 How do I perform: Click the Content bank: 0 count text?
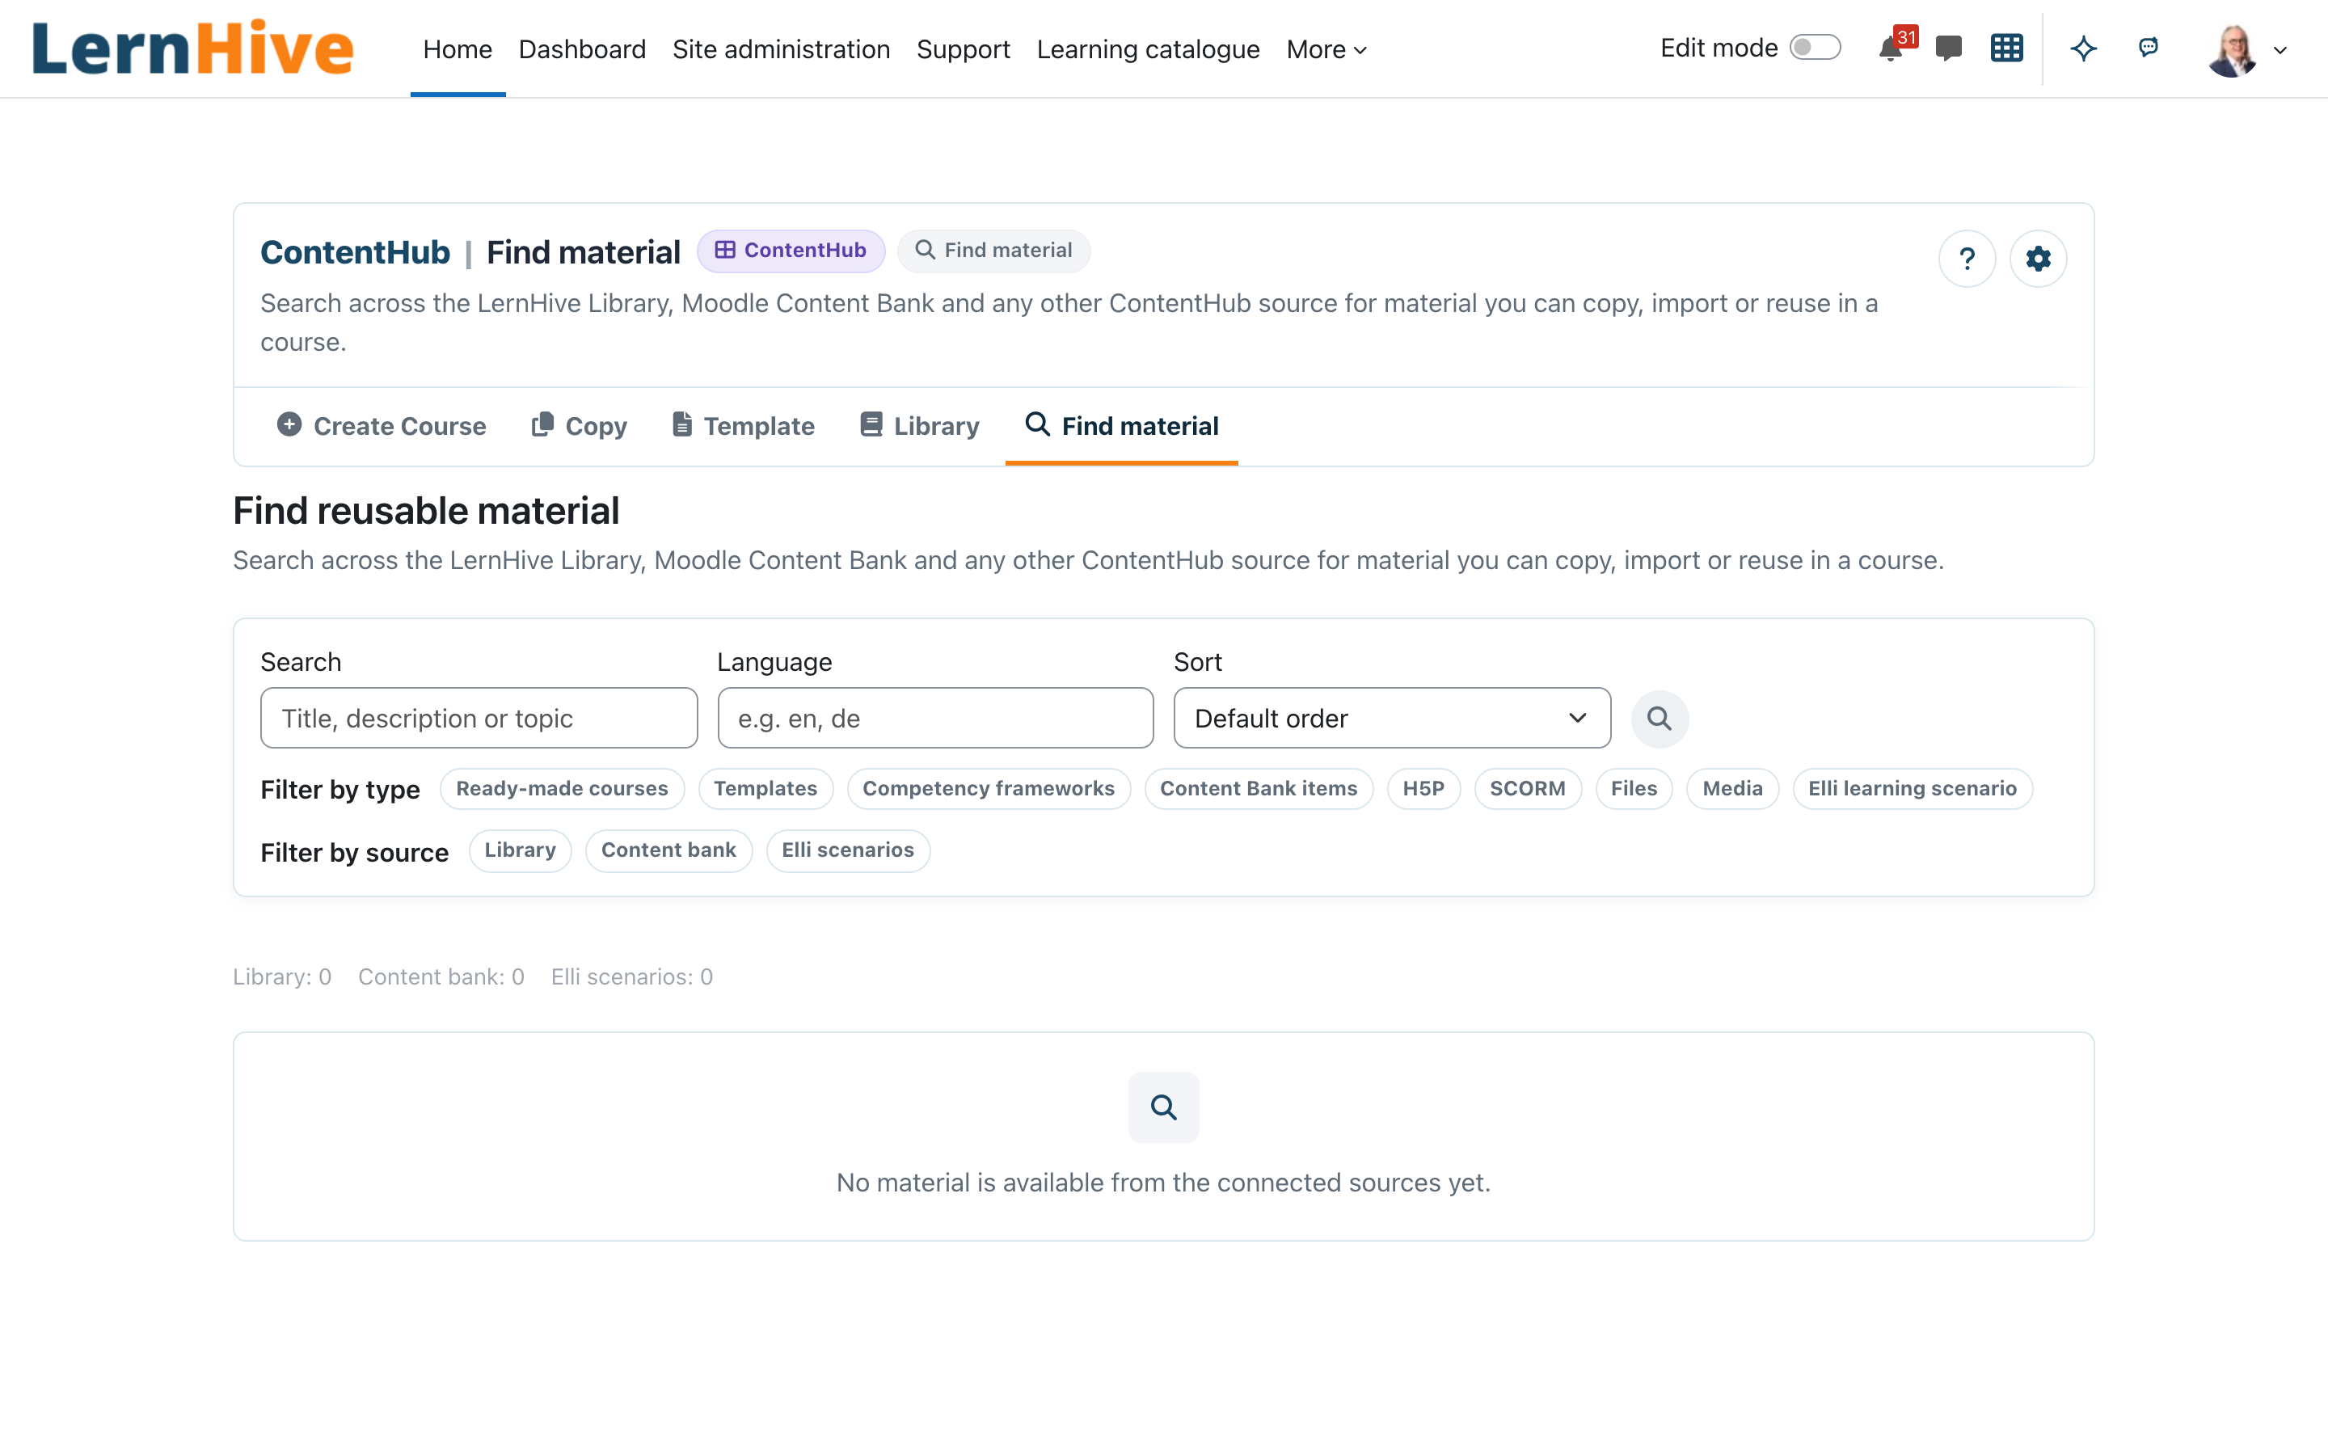tap(441, 976)
